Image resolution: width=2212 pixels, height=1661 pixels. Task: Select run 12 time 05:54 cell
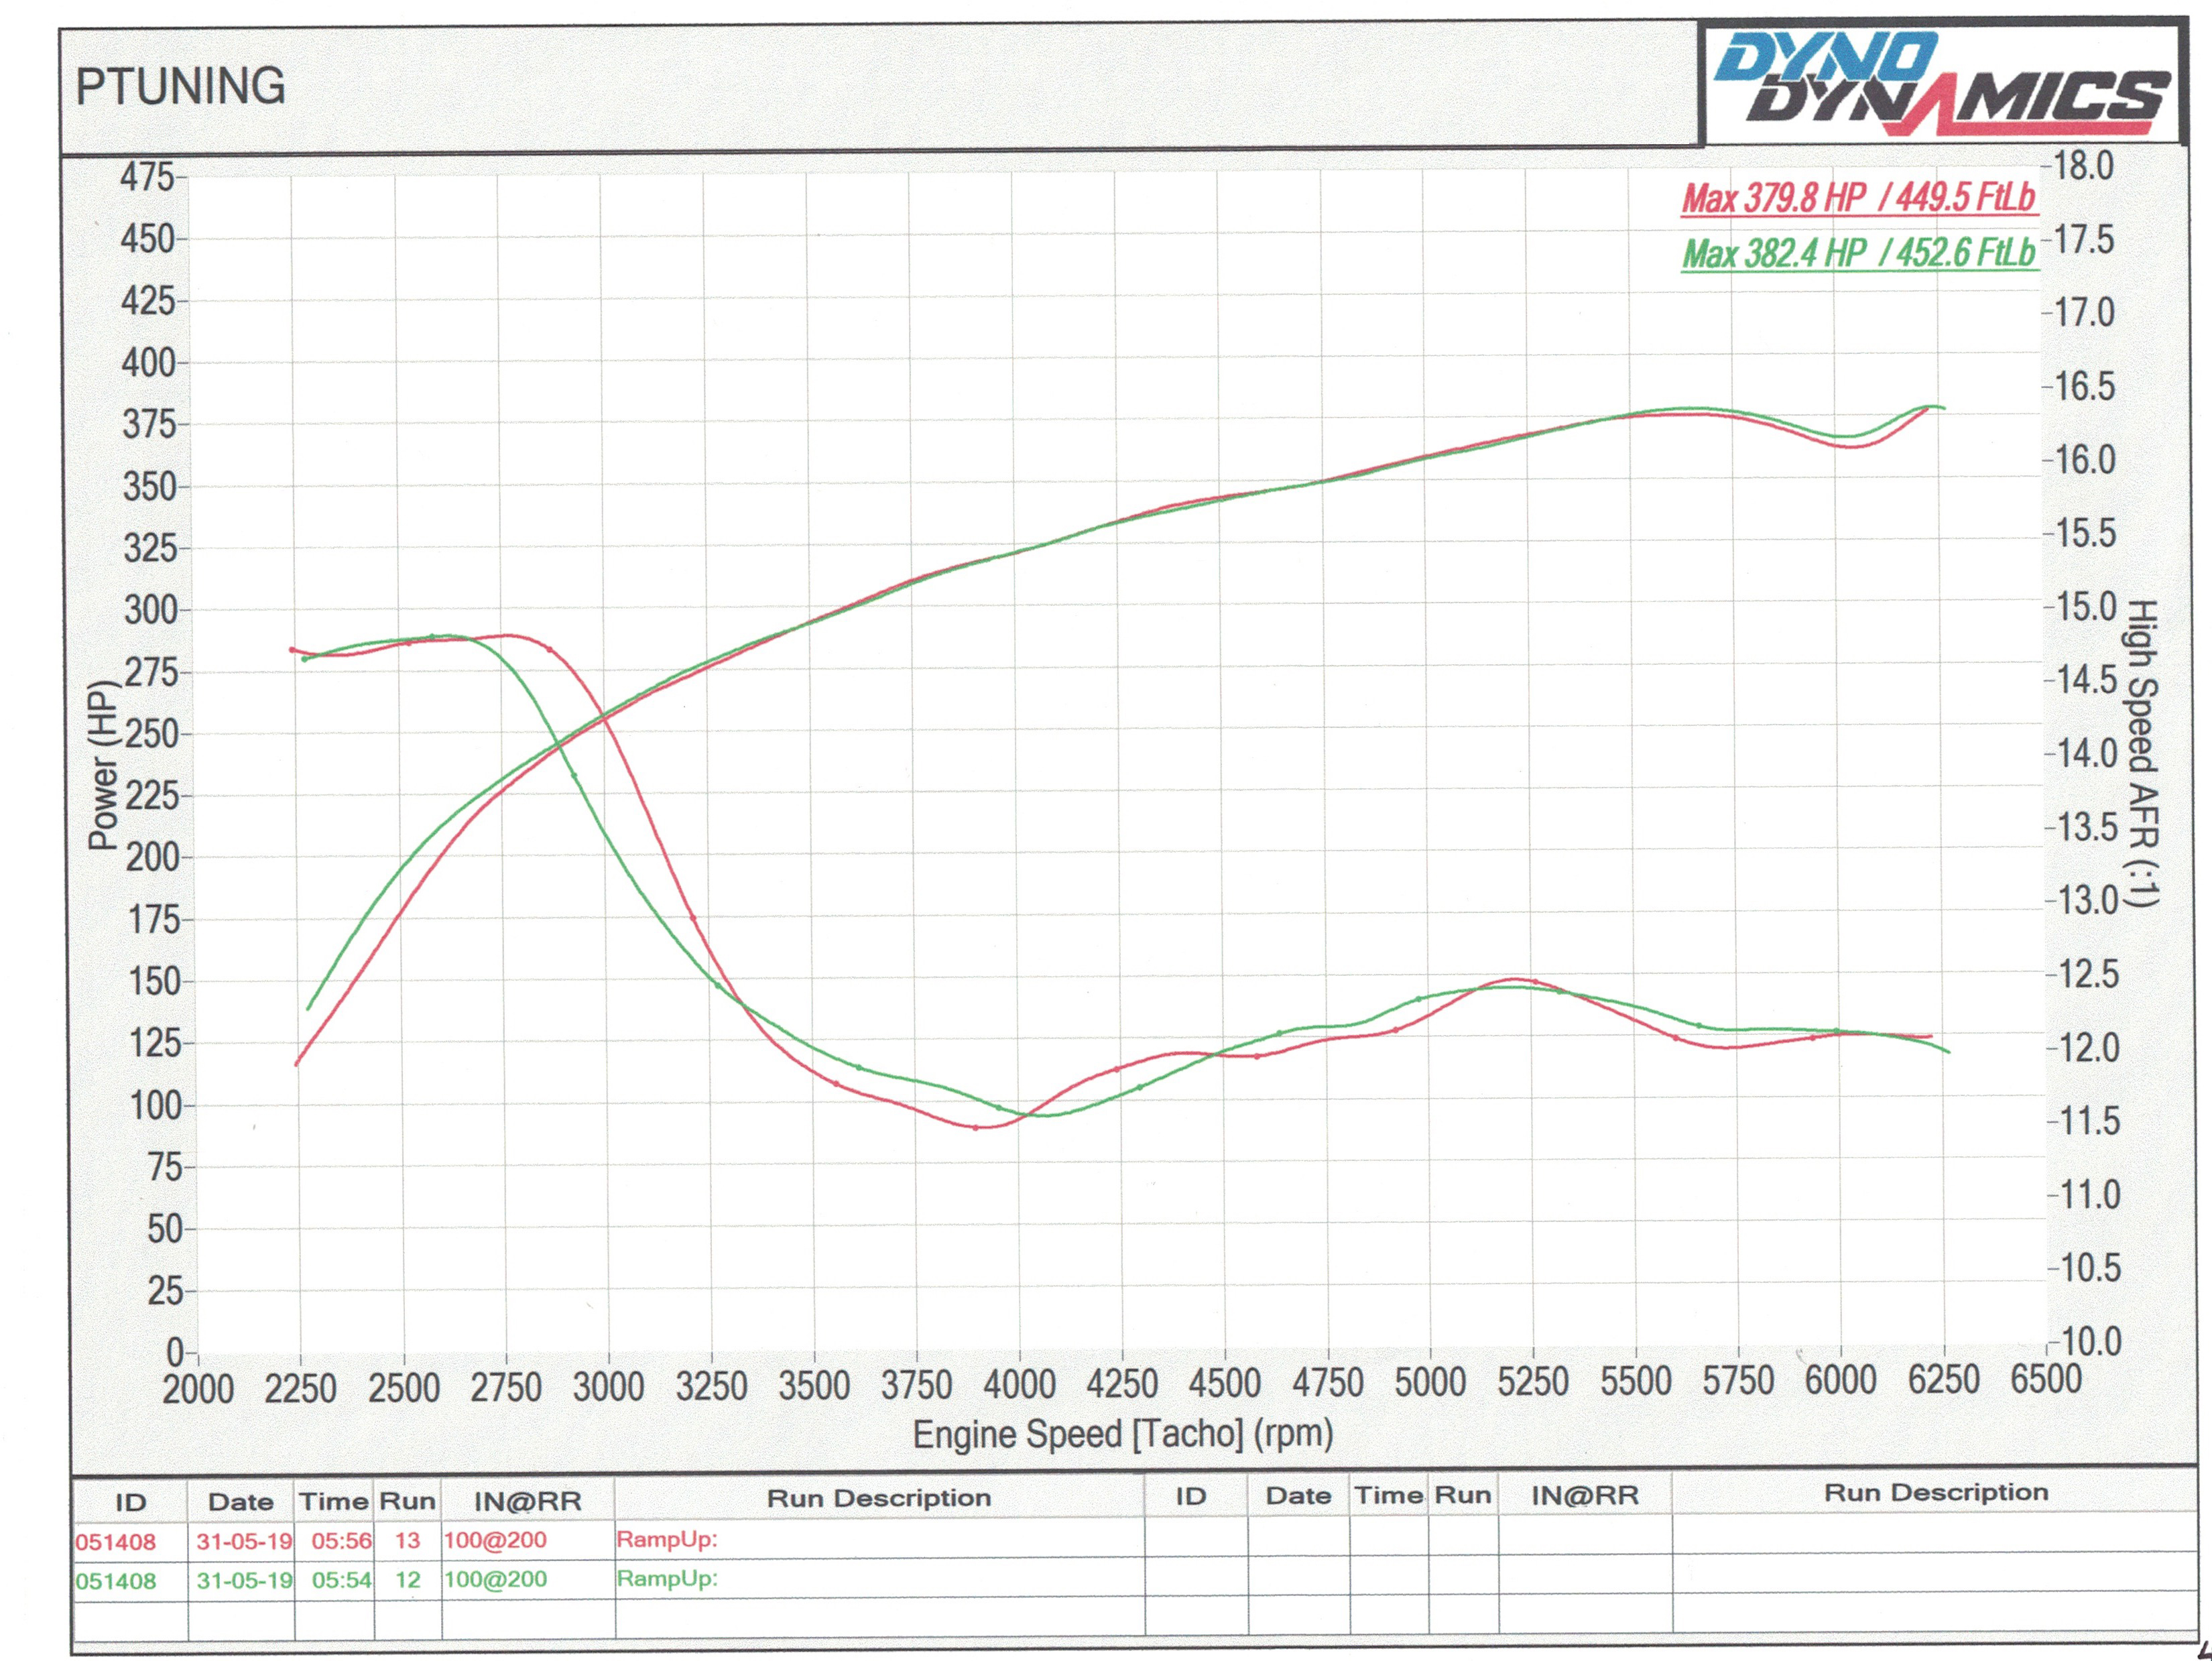(x=341, y=1580)
